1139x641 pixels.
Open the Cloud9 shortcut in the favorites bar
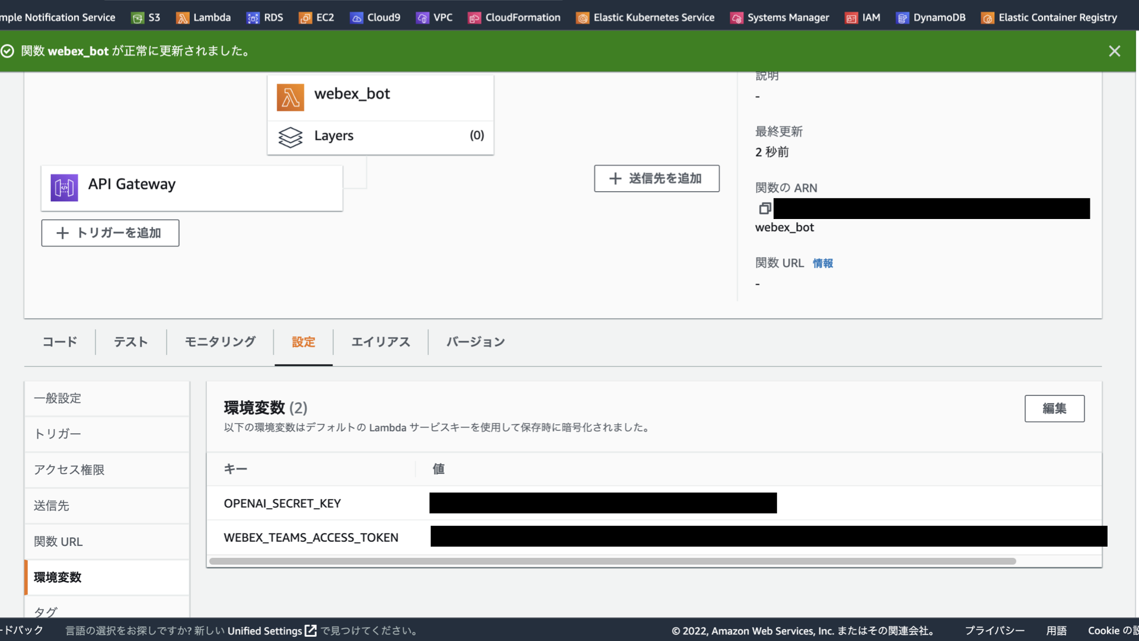375,17
